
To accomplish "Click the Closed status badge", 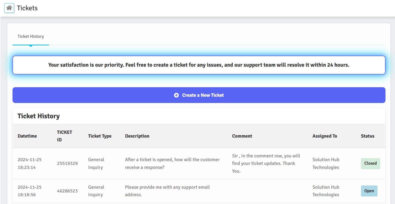I will pyautogui.click(x=370, y=163).
